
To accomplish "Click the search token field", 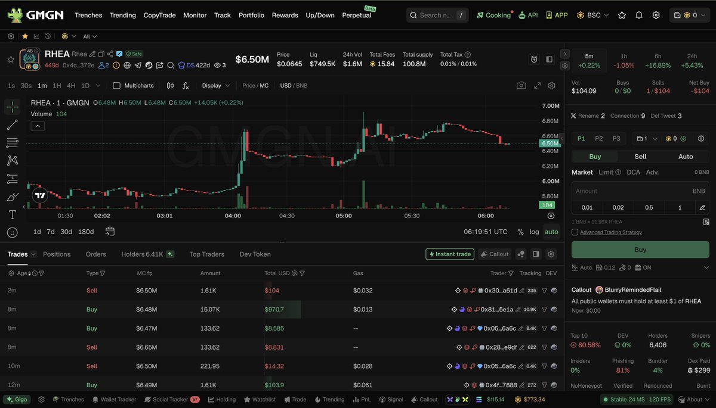I will coord(437,15).
